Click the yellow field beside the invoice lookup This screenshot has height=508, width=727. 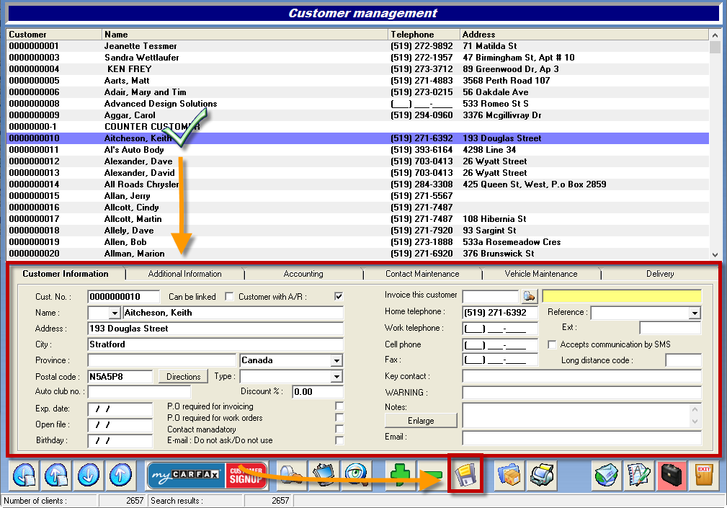(x=622, y=296)
